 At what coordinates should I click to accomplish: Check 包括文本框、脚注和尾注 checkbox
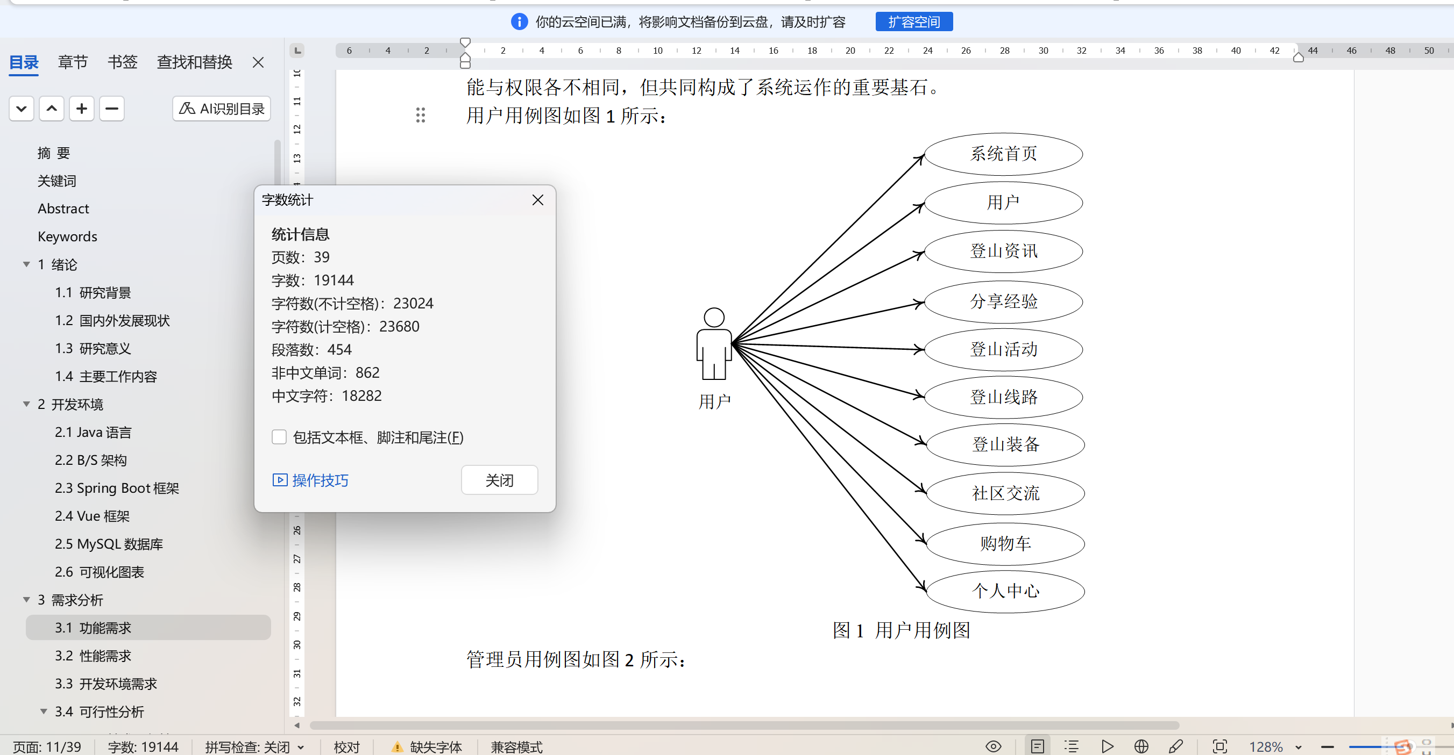279,437
